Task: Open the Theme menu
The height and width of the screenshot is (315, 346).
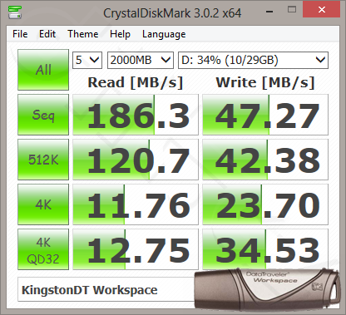Action: click(x=83, y=34)
